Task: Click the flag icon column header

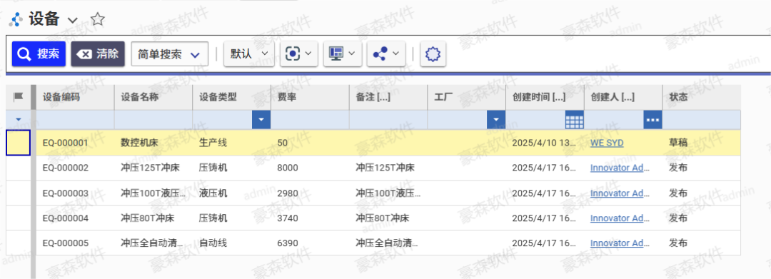Action: tap(18, 97)
